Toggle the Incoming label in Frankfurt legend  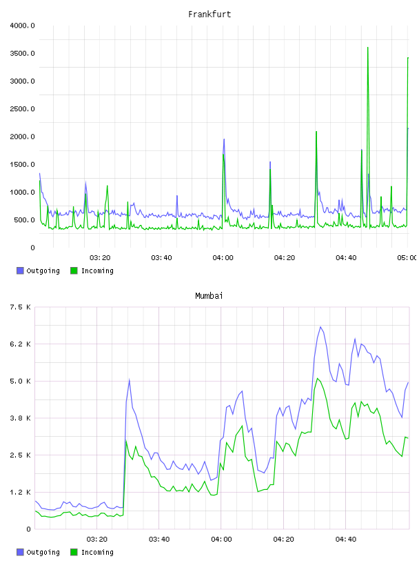(97, 271)
